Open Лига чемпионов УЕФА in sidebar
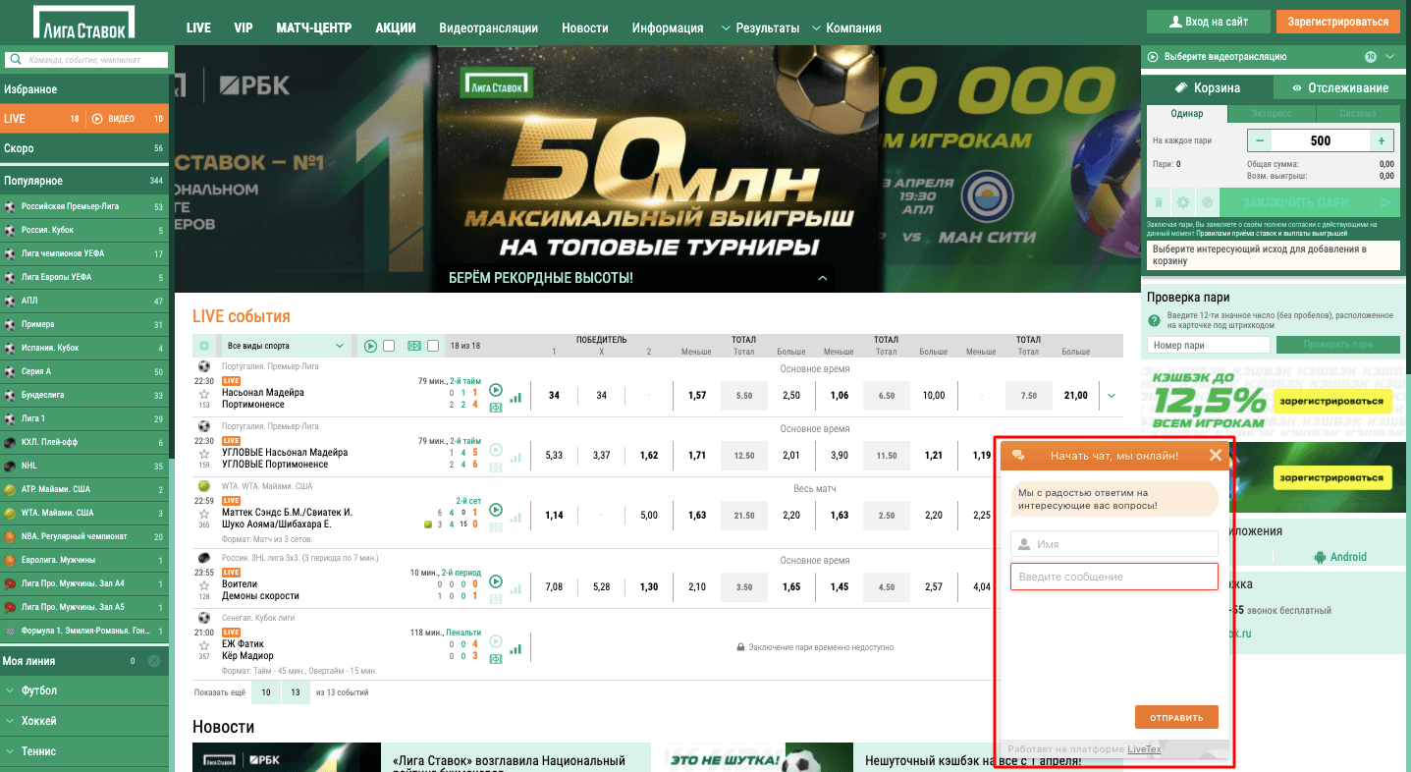The image size is (1411, 772). point(84,253)
